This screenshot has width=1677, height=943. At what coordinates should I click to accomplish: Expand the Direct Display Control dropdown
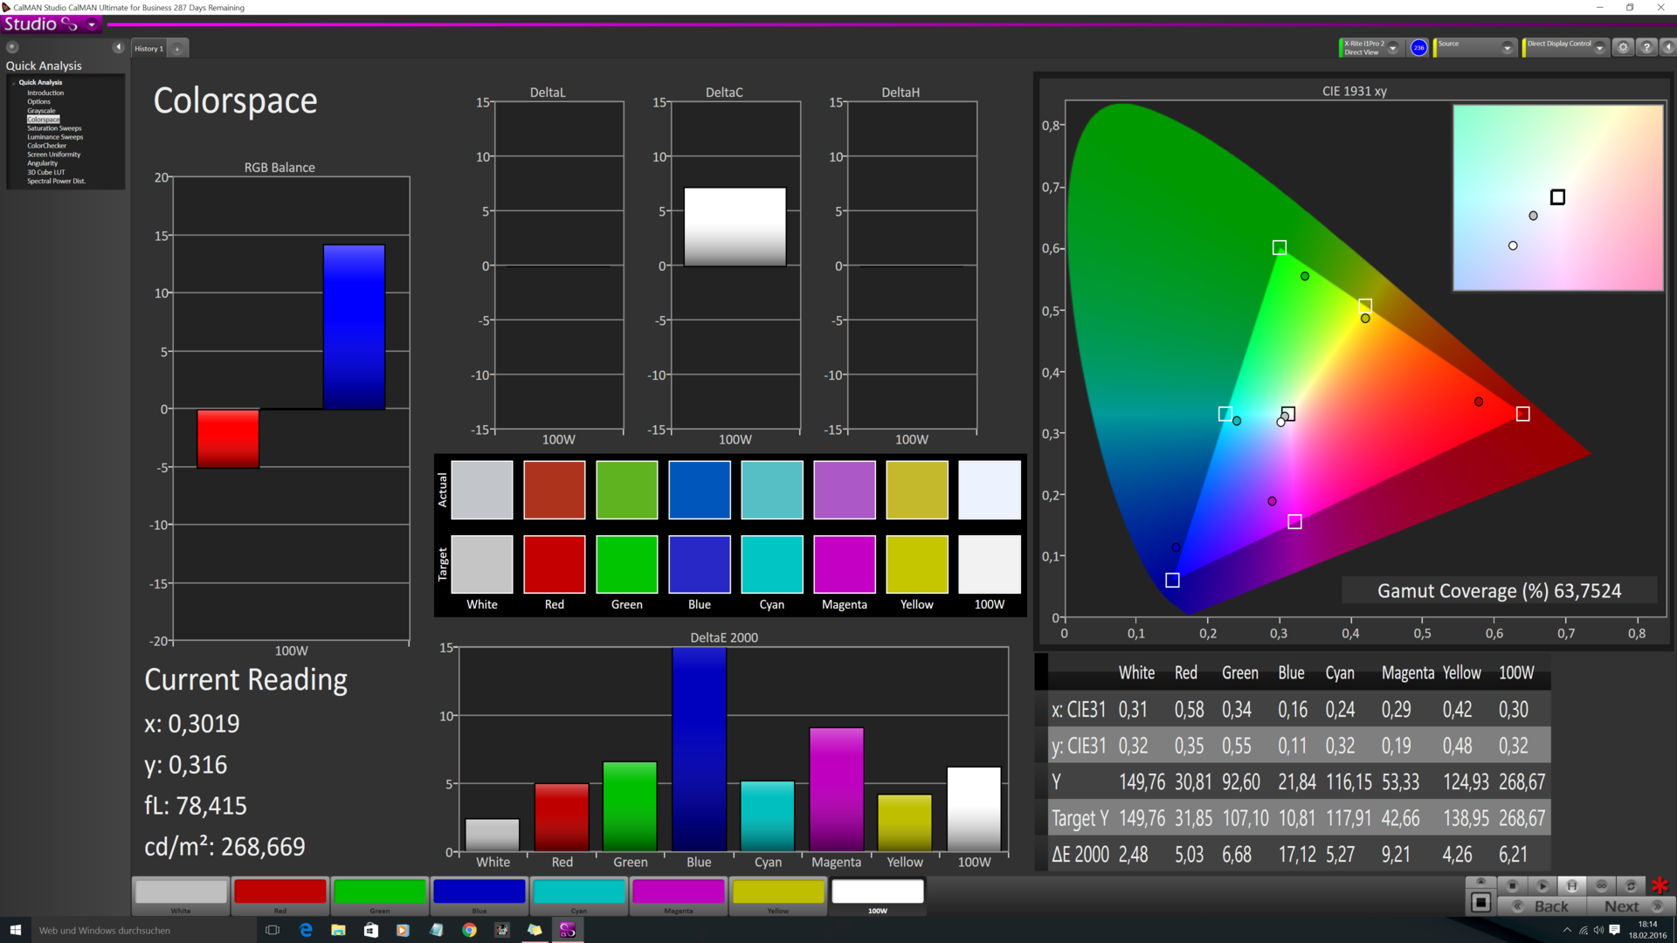[1599, 48]
